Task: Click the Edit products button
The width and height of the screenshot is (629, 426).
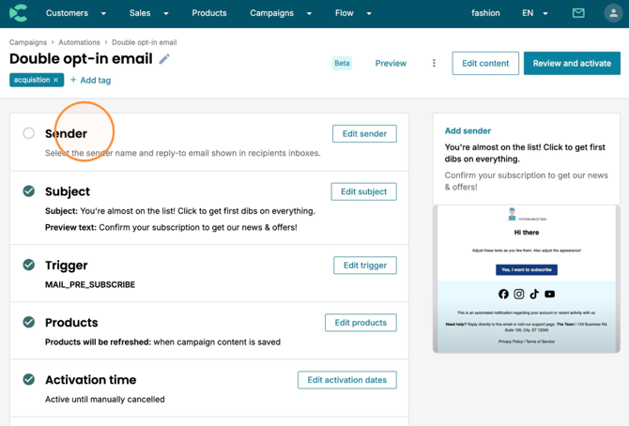Action: 361,323
